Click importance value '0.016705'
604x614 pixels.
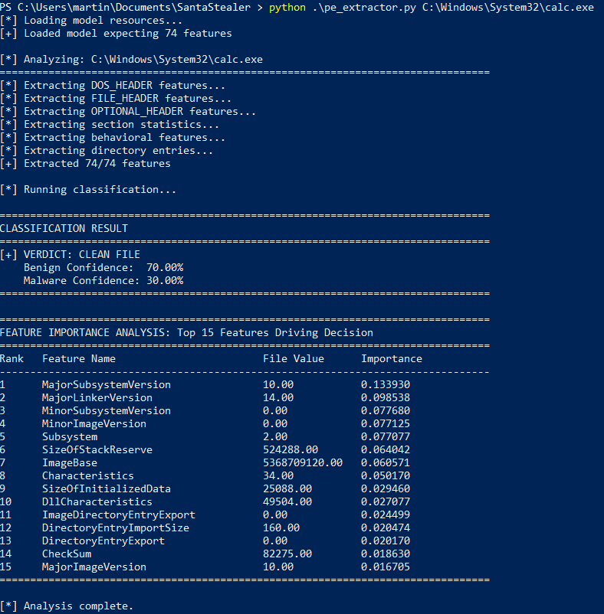(386, 567)
